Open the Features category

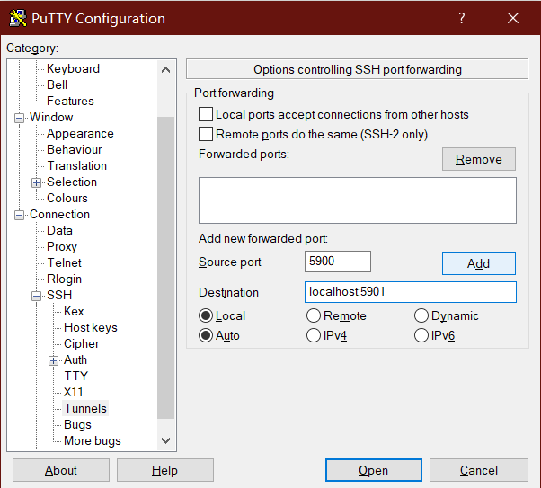point(70,101)
